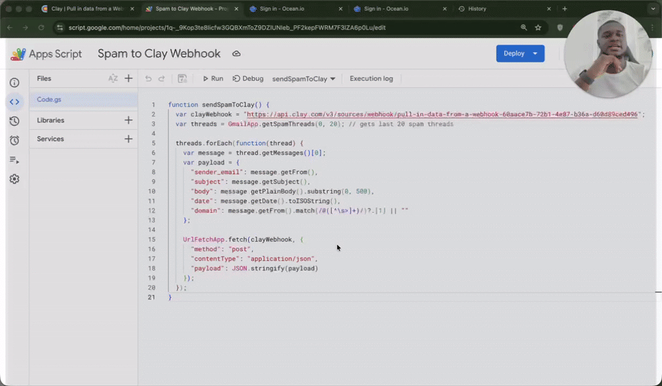Add a new file with plus icon
The image size is (662, 386).
[x=129, y=79]
